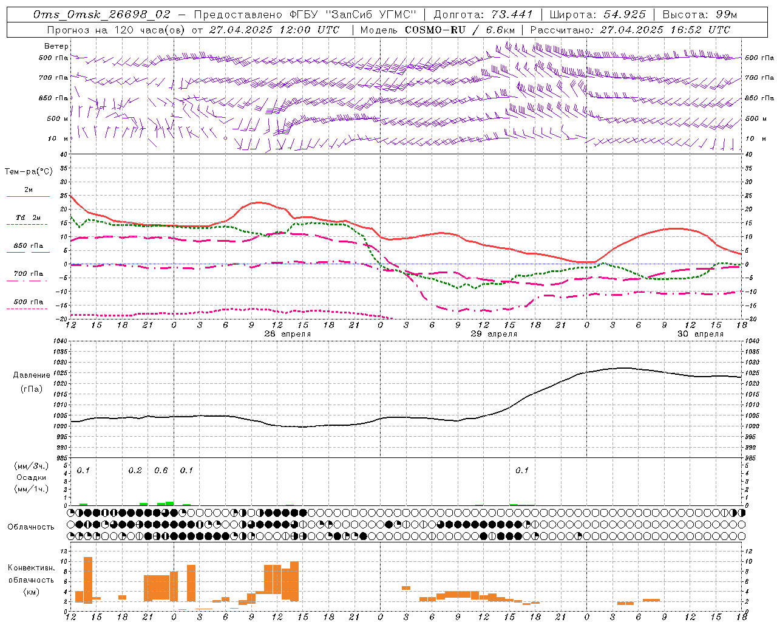Click the 10 м wind level label on right
This screenshot has height=622, width=777.
pos(755,139)
